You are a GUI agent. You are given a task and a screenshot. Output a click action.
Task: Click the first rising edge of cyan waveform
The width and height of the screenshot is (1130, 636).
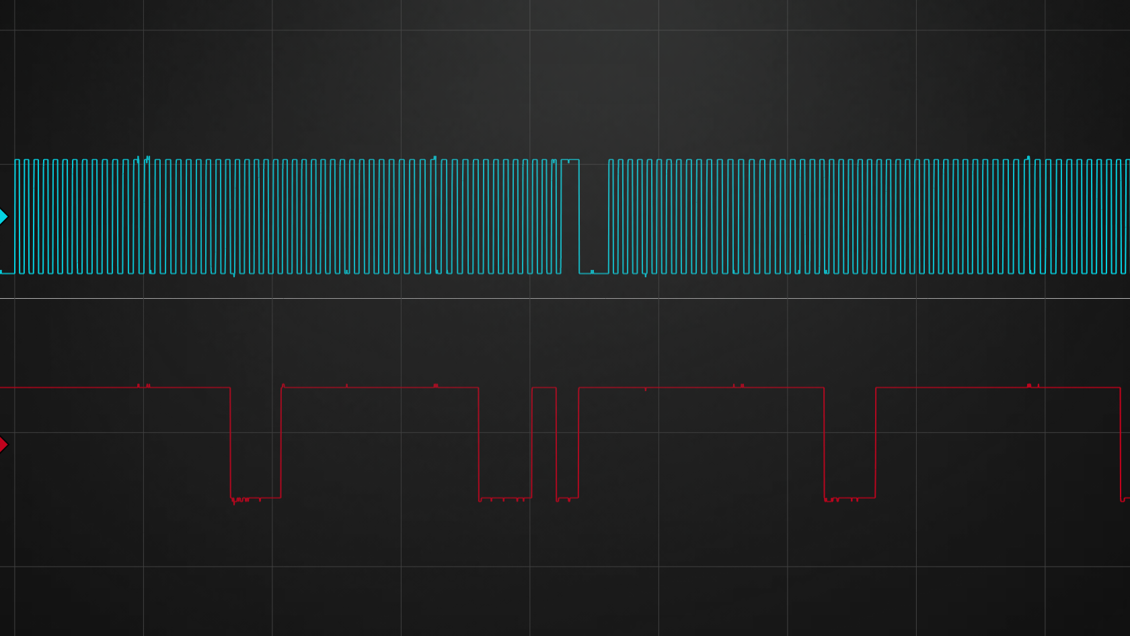[x=15, y=215]
